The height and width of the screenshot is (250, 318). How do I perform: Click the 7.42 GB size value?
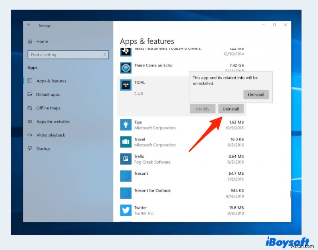click(x=237, y=65)
